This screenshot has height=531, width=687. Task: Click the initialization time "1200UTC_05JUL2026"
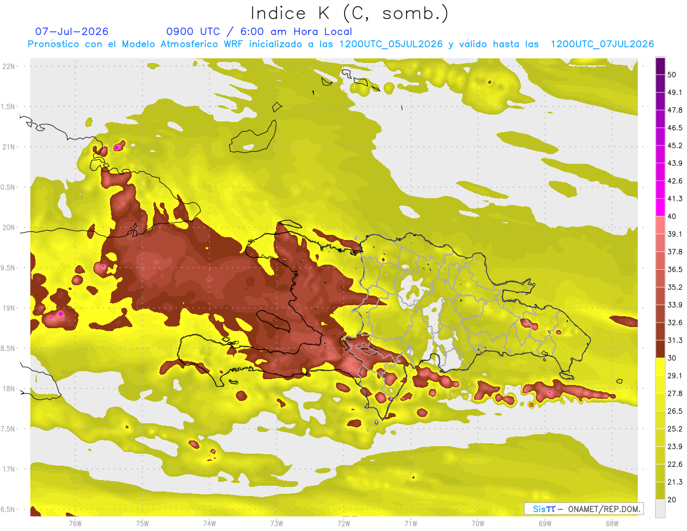[x=391, y=44]
